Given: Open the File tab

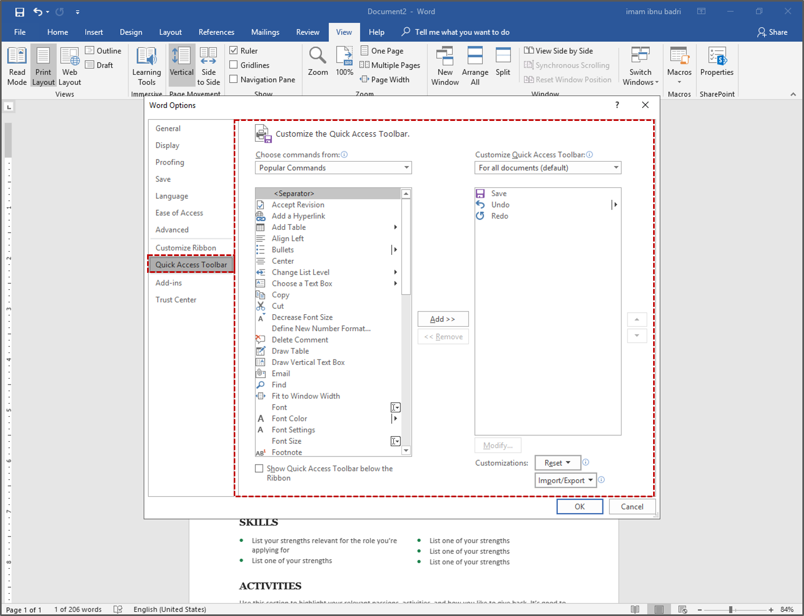Looking at the screenshot, I should 20,32.
